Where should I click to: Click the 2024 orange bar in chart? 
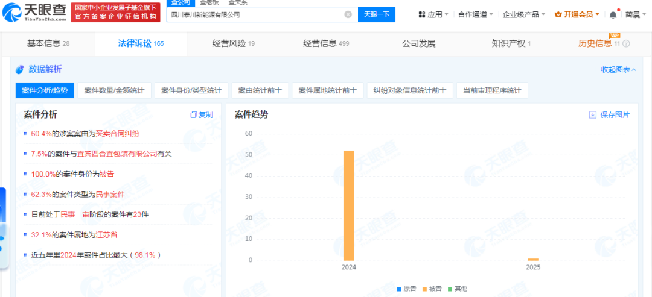[x=348, y=206]
